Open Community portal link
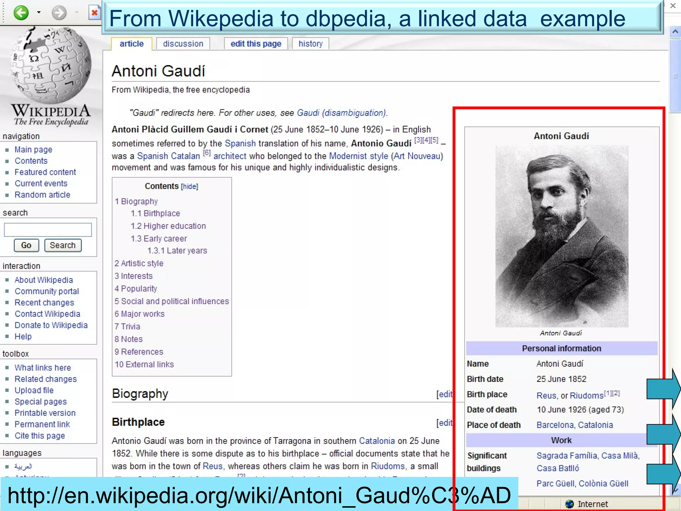681x511 pixels. click(47, 291)
